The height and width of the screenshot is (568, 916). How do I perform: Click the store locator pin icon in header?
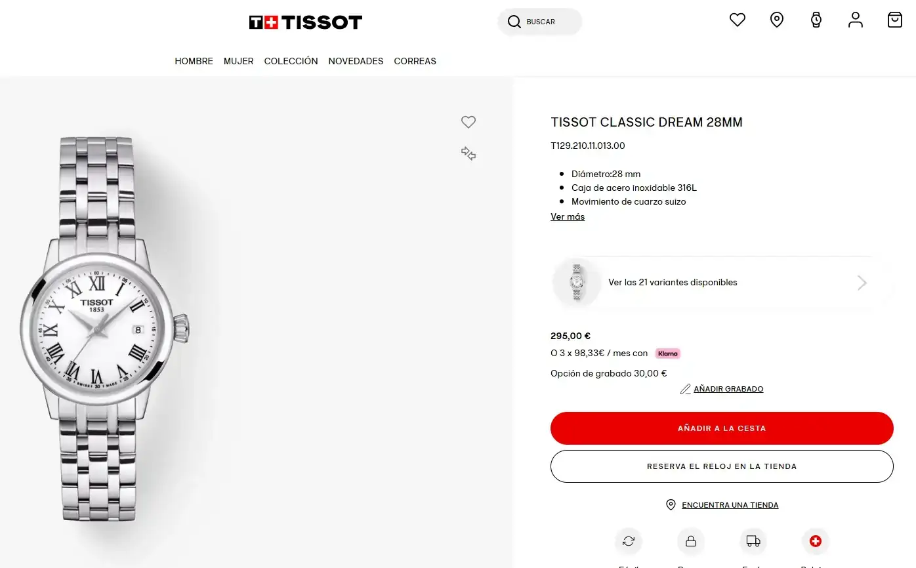(x=777, y=20)
